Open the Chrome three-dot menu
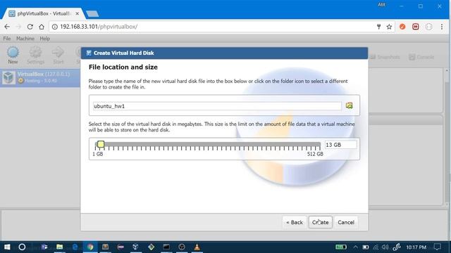The height and width of the screenshot is (253, 451). (x=442, y=27)
